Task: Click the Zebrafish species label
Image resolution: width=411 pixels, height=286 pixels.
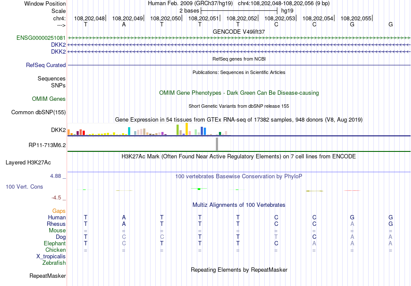Action: (x=54, y=263)
